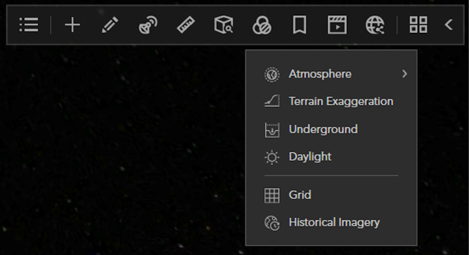Collapse the toolbar with the chevron
Viewport: 469px width, 255px height.
pyautogui.click(x=449, y=25)
